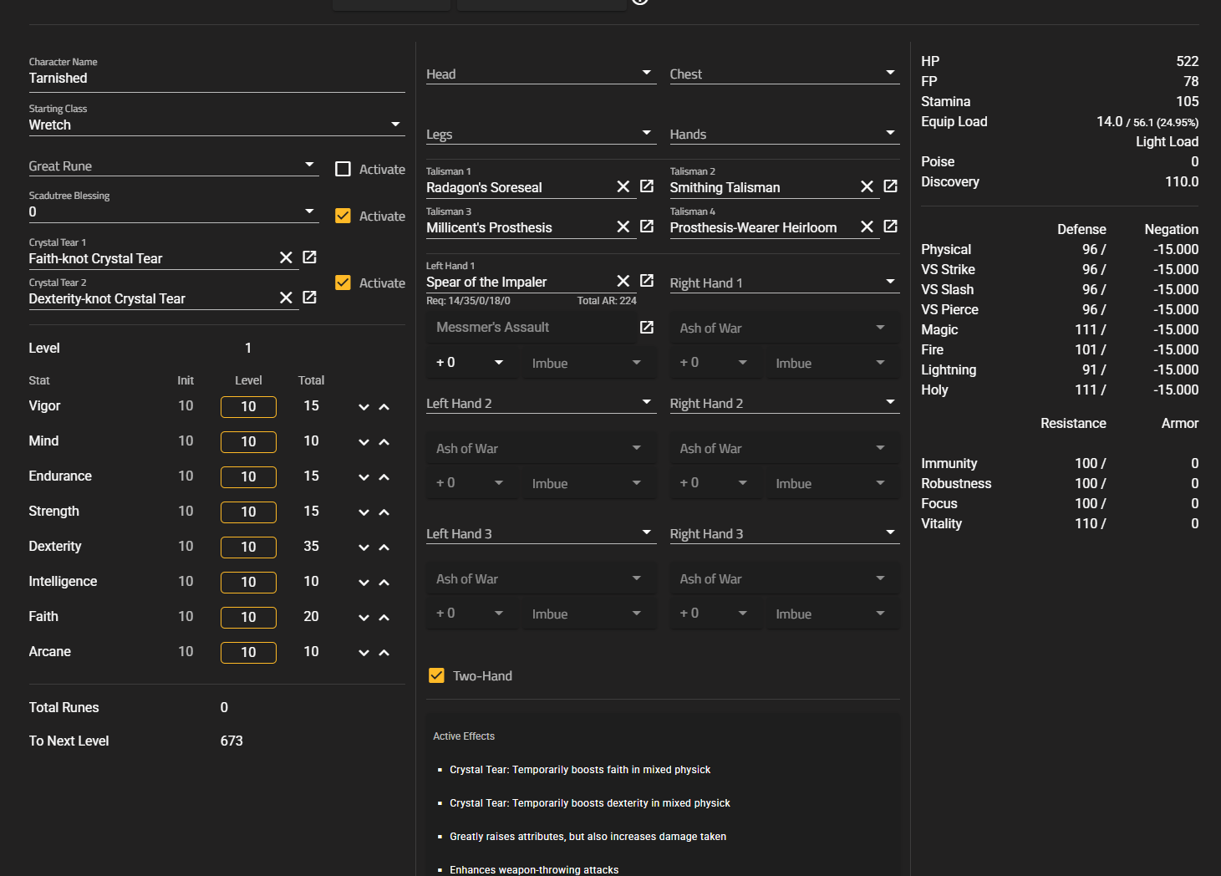Increase Endurance level with up arrow

384,477
